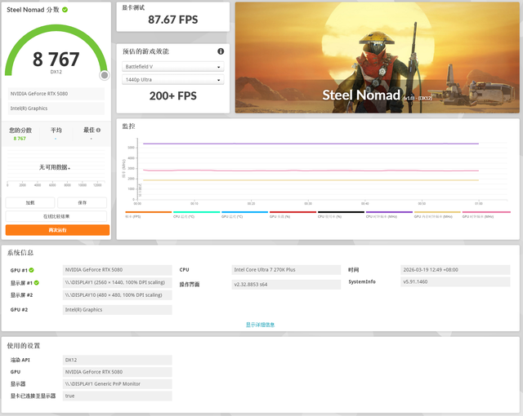Click the v2.32.8853 s64 version field
Screen dimensions: 523x416
[x=286, y=285]
